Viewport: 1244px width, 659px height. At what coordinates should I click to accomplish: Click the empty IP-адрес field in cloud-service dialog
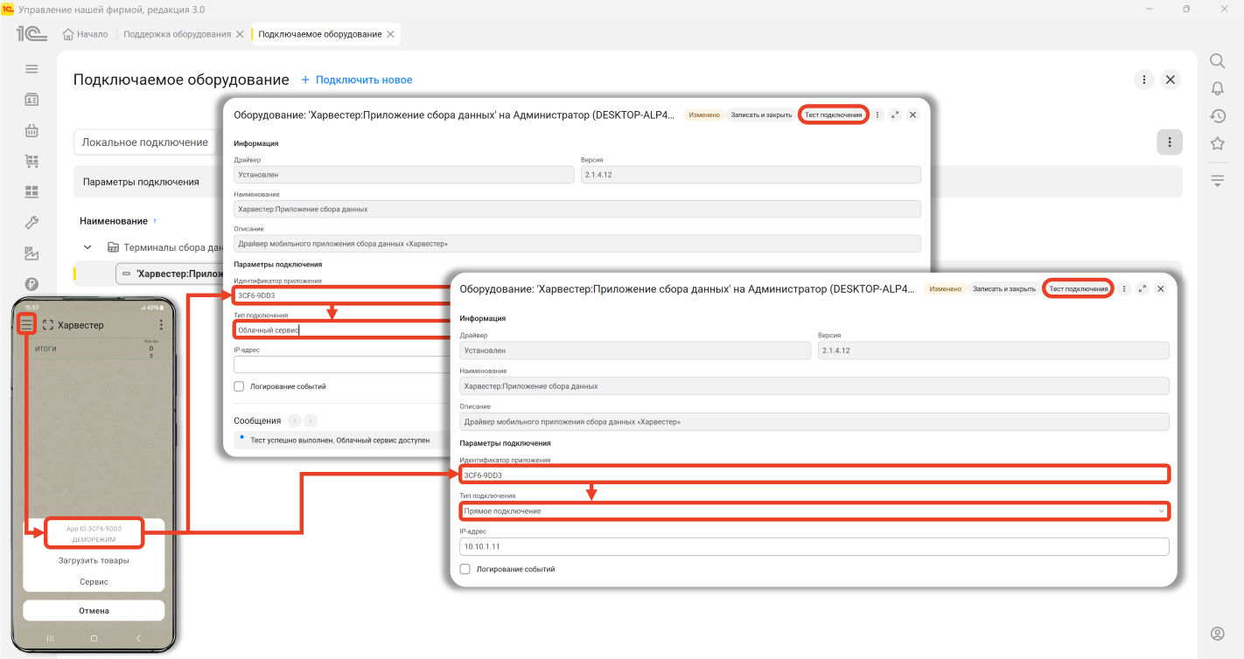coord(341,364)
